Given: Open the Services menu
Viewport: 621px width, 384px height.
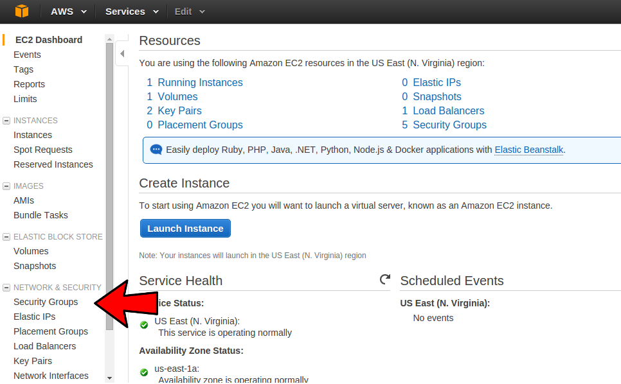Looking at the screenshot, I should (130, 11).
